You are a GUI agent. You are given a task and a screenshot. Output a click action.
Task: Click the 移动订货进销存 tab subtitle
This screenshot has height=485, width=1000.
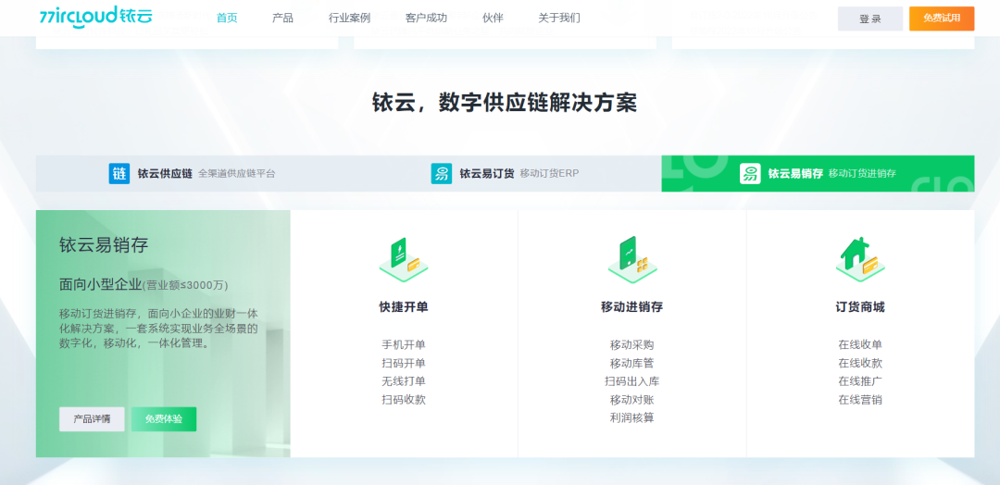[x=862, y=173]
